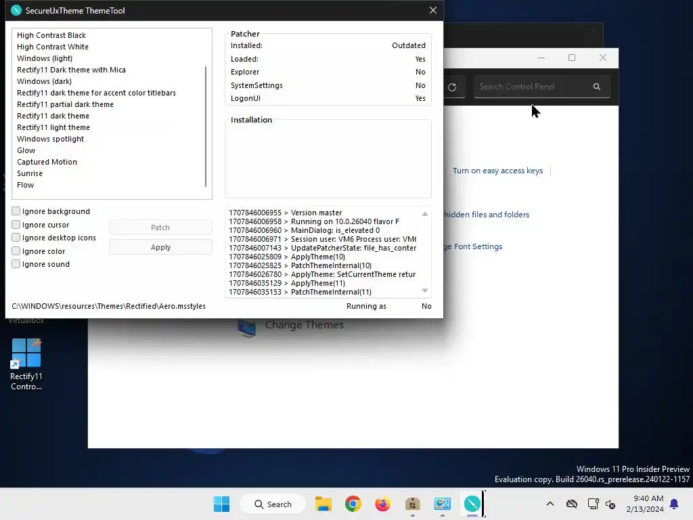This screenshot has width=693, height=520.
Task: Select Rectify11 partial dark theme
Action: click(65, 104)
